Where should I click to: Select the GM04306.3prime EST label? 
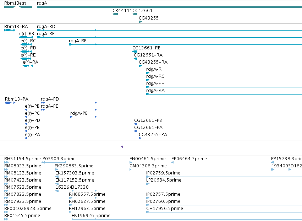[x=148, y=166]
